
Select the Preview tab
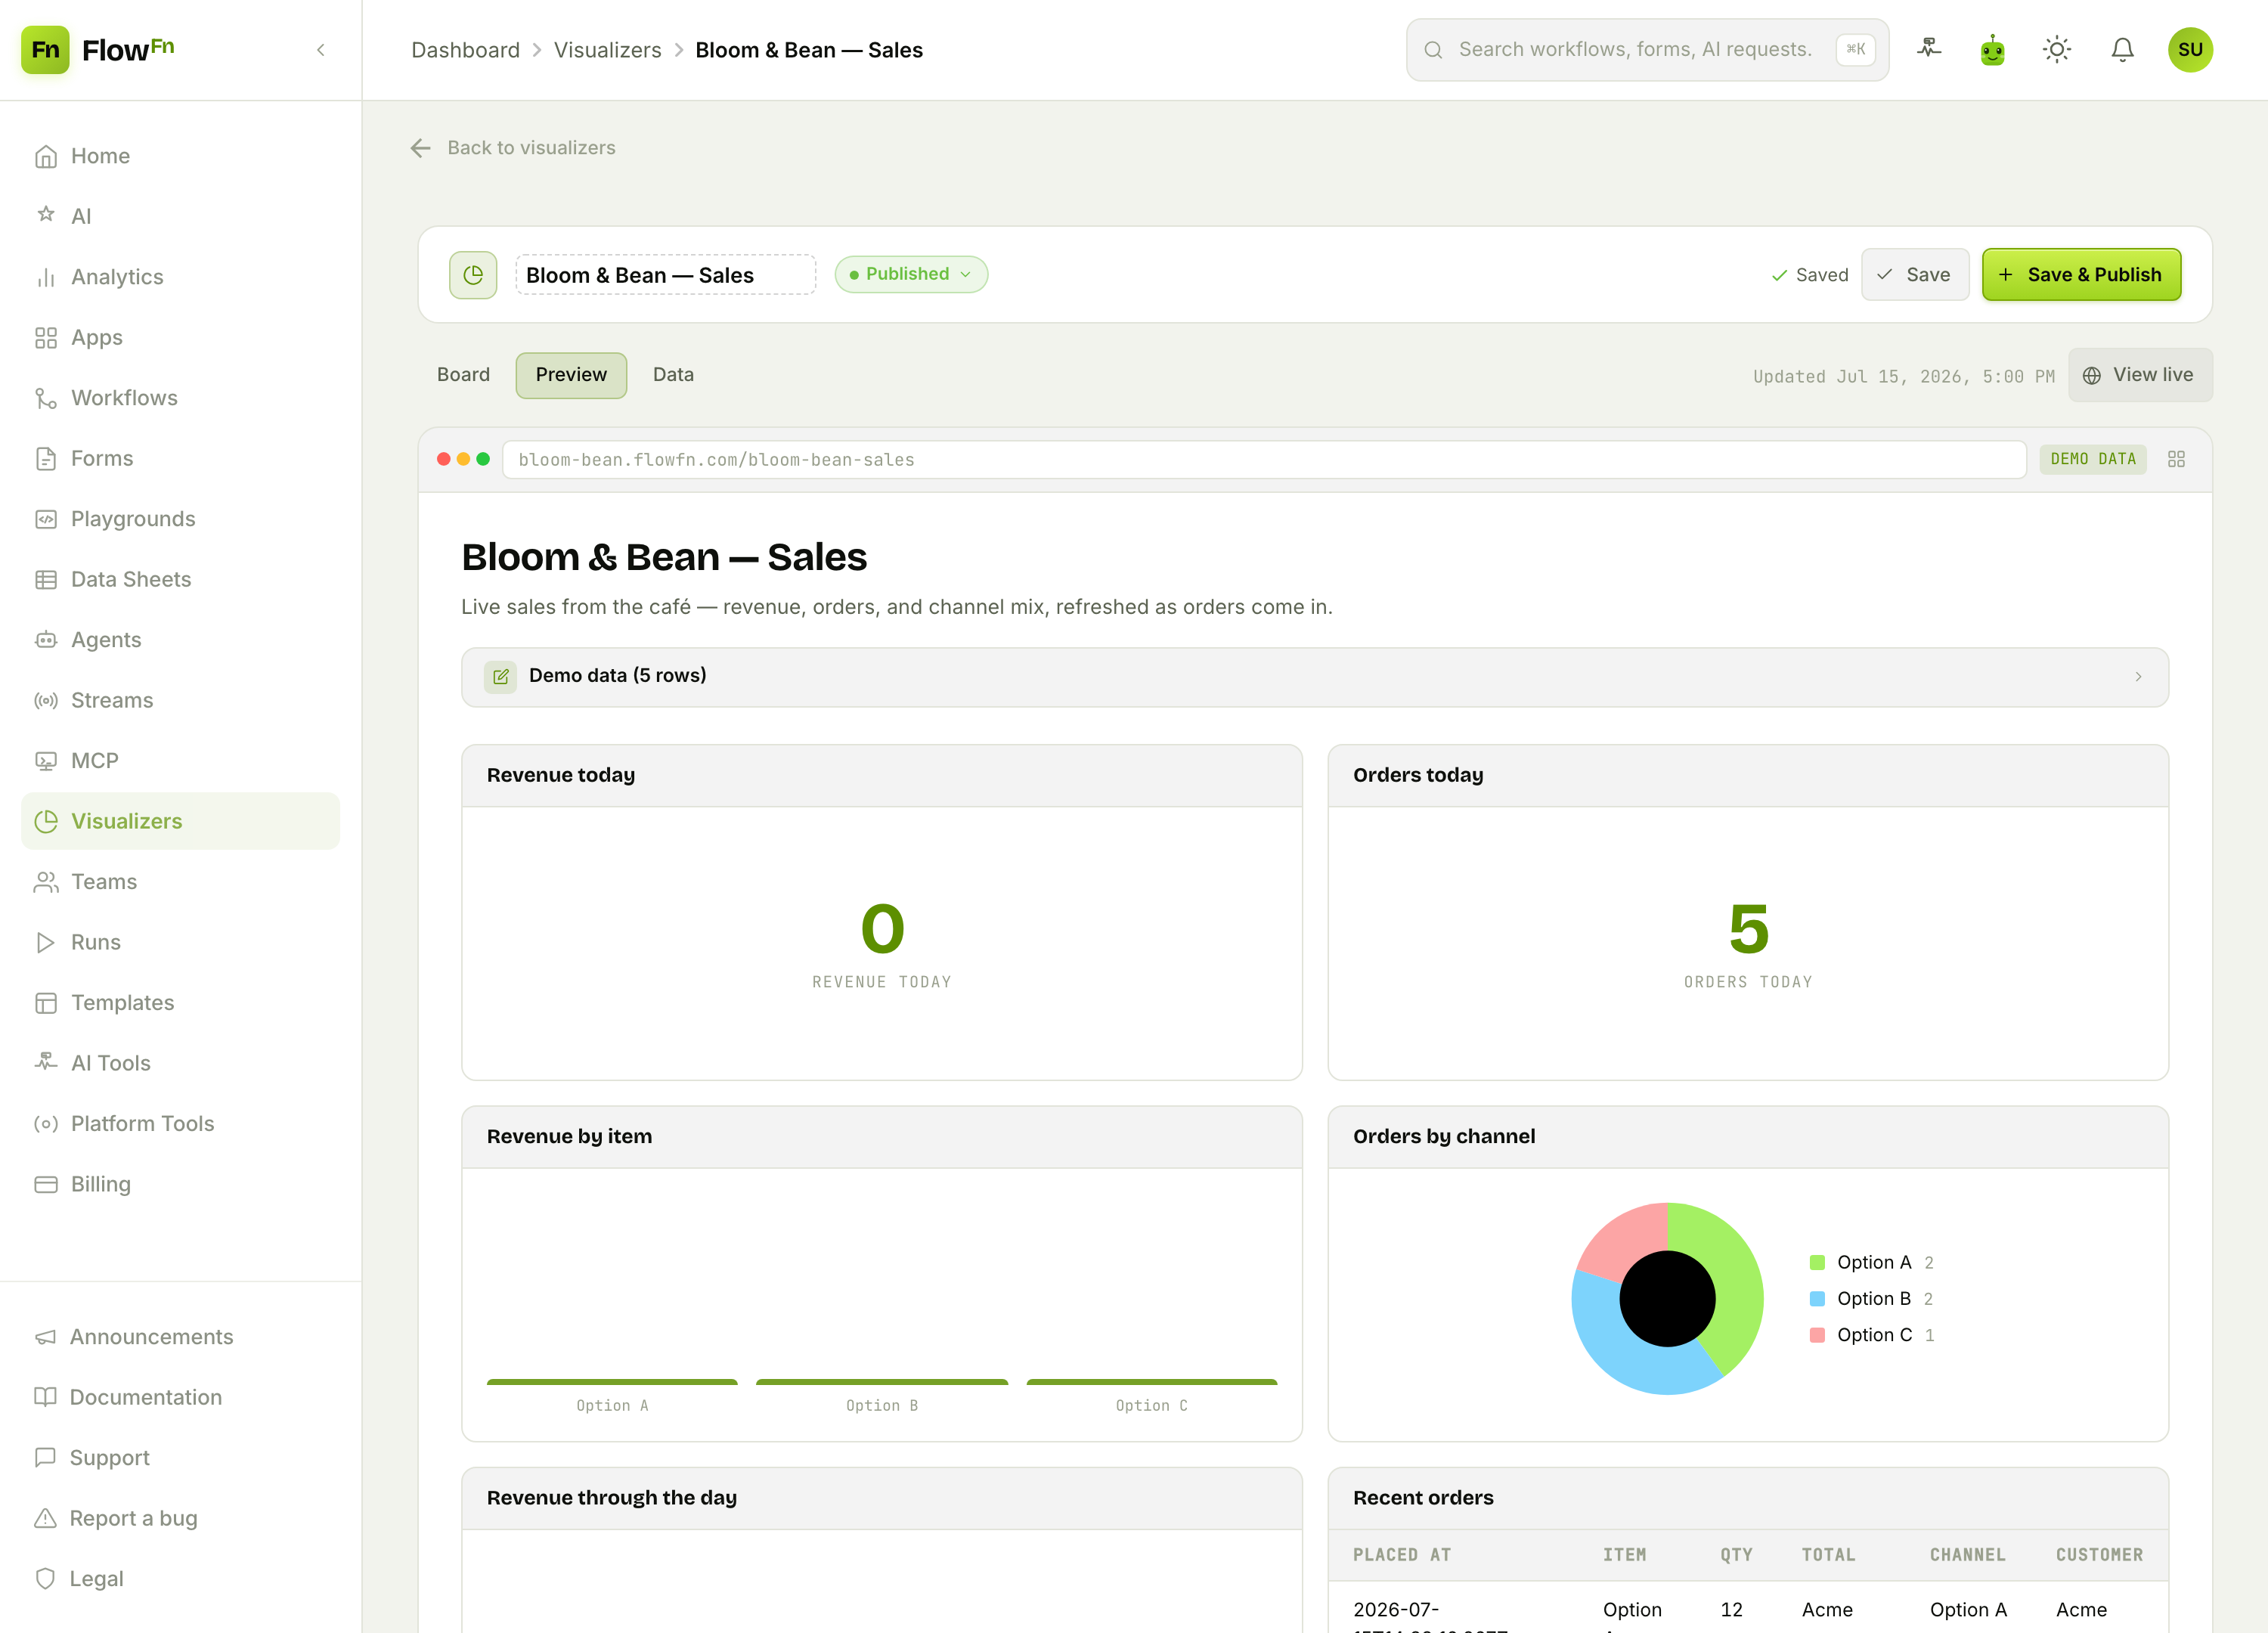(571, 375)
